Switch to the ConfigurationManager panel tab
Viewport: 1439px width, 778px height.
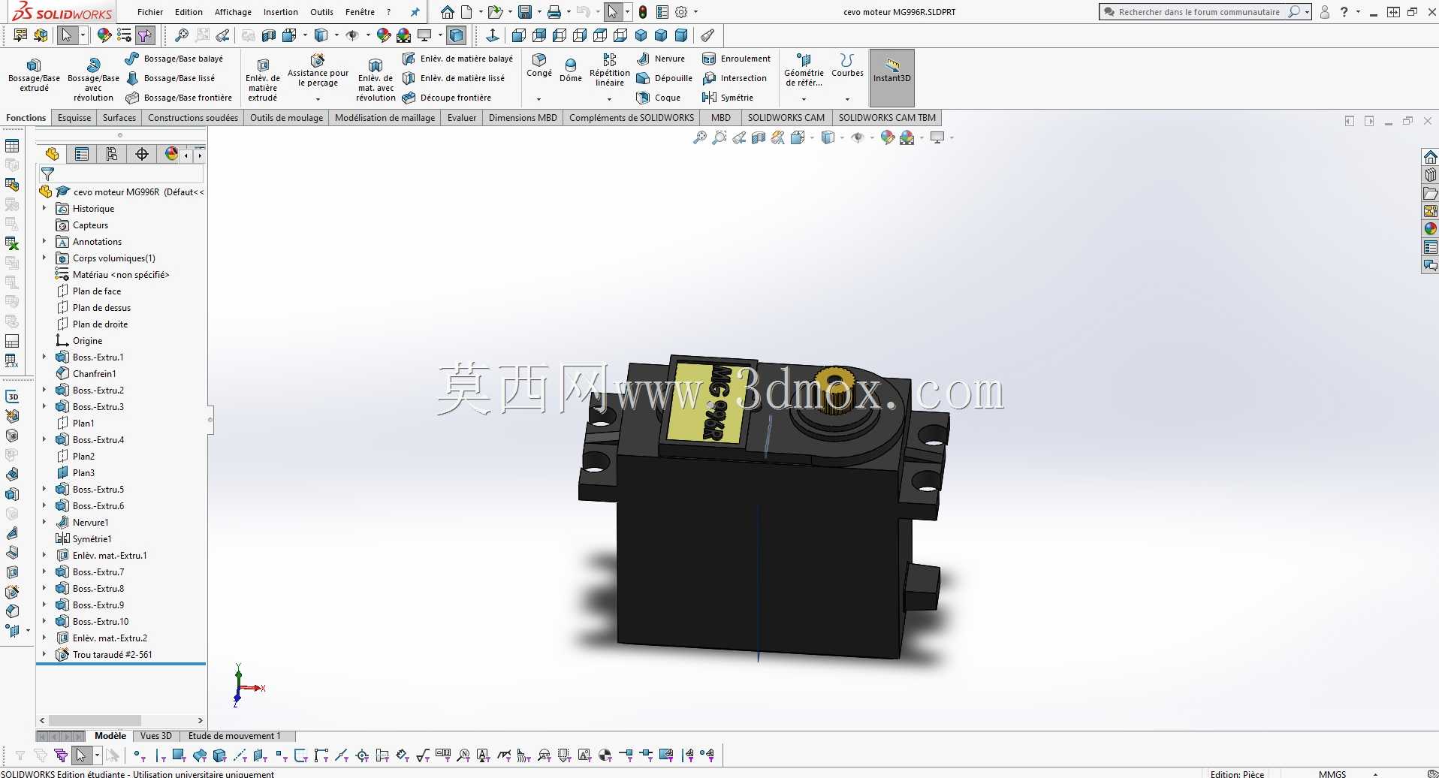pos(112,154)
